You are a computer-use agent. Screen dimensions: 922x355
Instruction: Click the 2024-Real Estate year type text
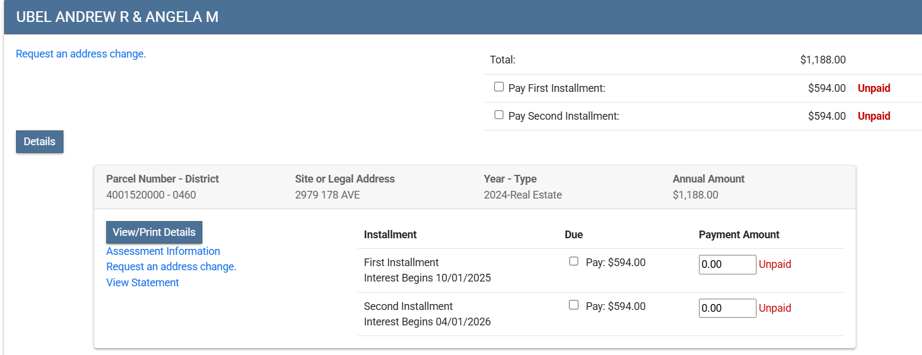522,195
